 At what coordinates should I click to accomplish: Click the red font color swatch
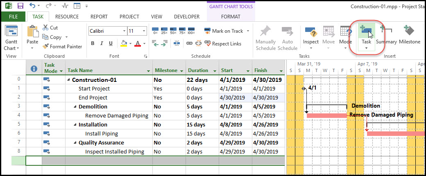138,44
